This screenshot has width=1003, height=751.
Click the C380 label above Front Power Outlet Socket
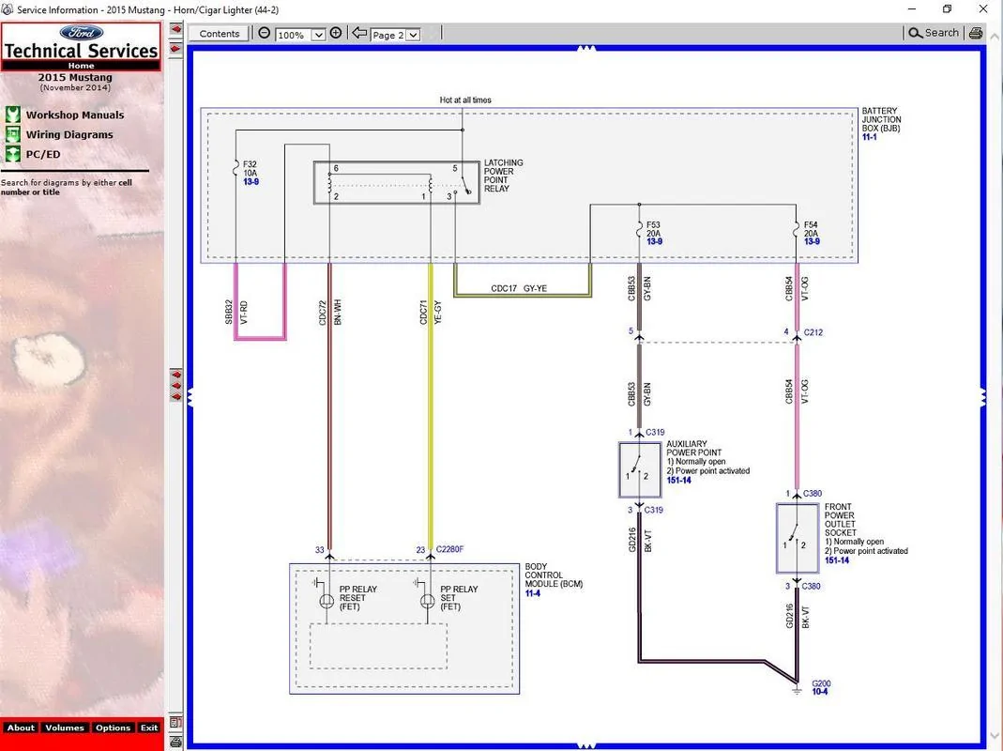point(813,494)
